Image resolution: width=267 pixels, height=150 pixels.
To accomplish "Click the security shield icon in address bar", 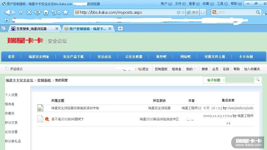I will (178, 12).
